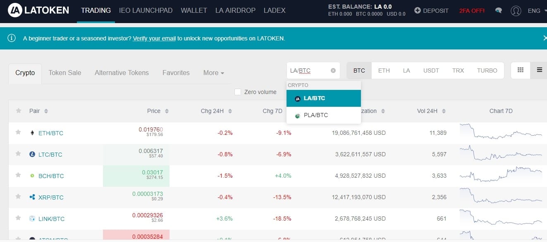Open the support chat icon
547x242 pixels.
[499, 11]
